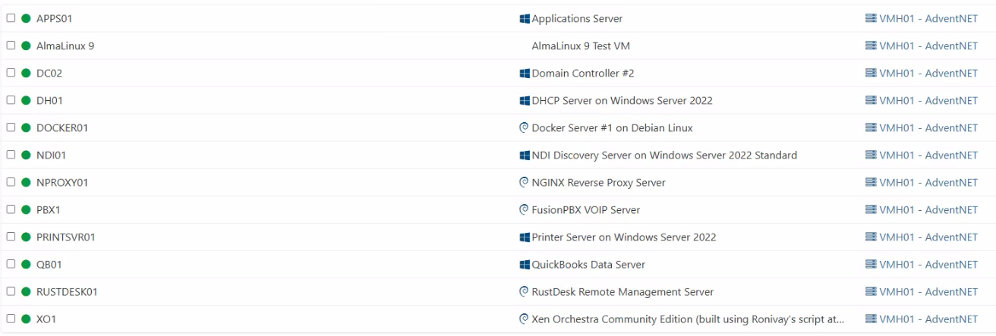996x336 pixels.
Task: Click the green status dot of QB01
Action: point(26,264)
